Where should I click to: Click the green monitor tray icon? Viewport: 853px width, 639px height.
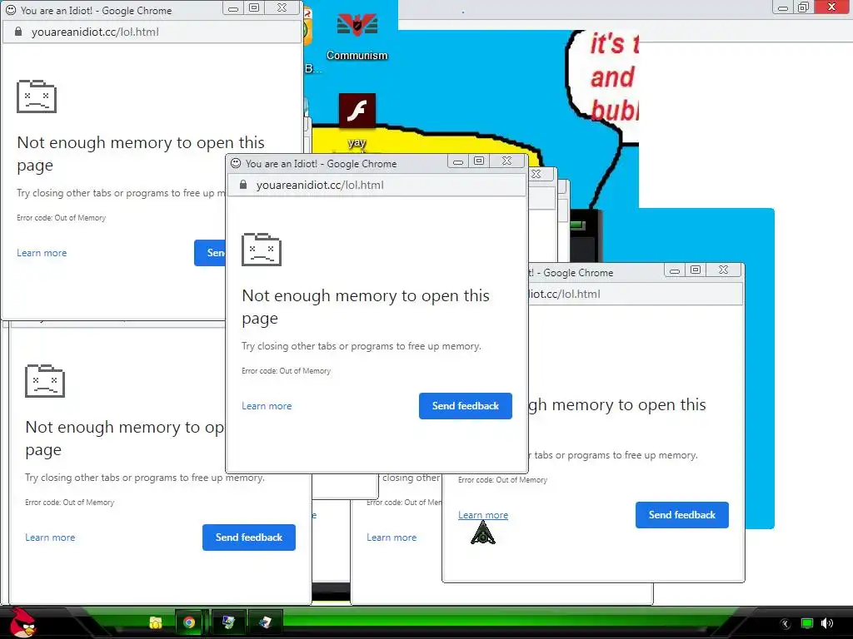tap(806, 623)
